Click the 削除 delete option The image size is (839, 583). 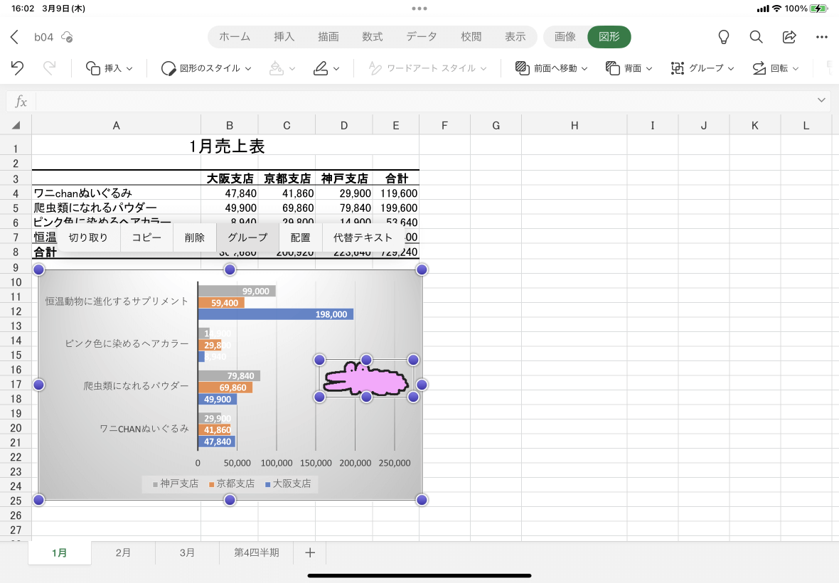click(194, 237)
